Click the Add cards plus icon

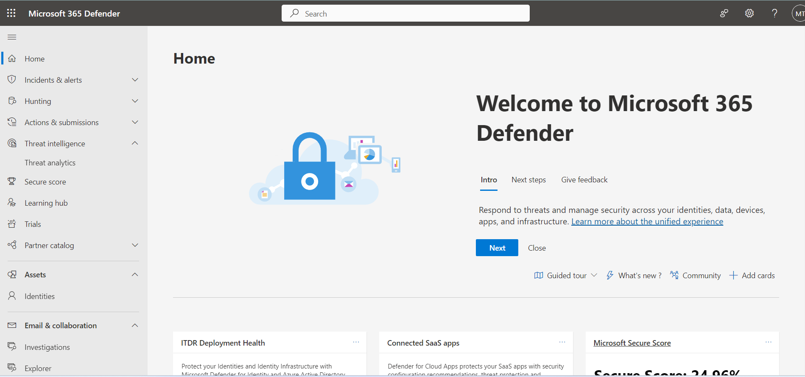coord(733,275)
